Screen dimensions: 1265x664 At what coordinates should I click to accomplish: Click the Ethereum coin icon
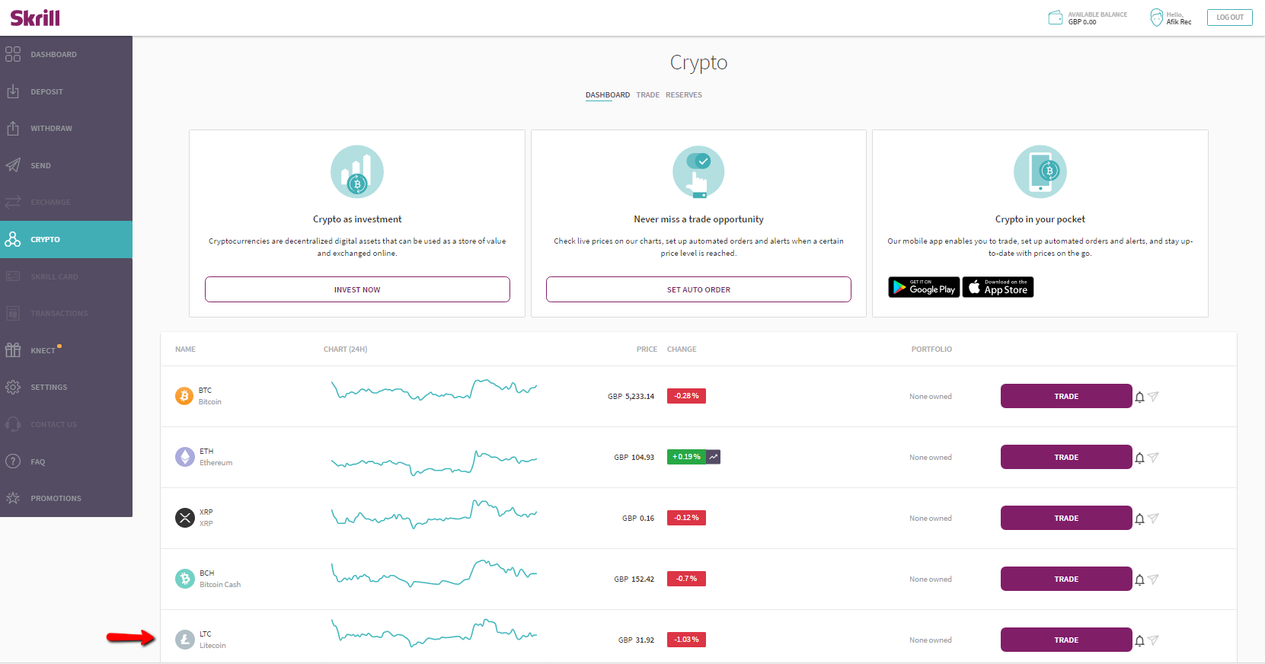pyautogui.click(x=185, y=457)
